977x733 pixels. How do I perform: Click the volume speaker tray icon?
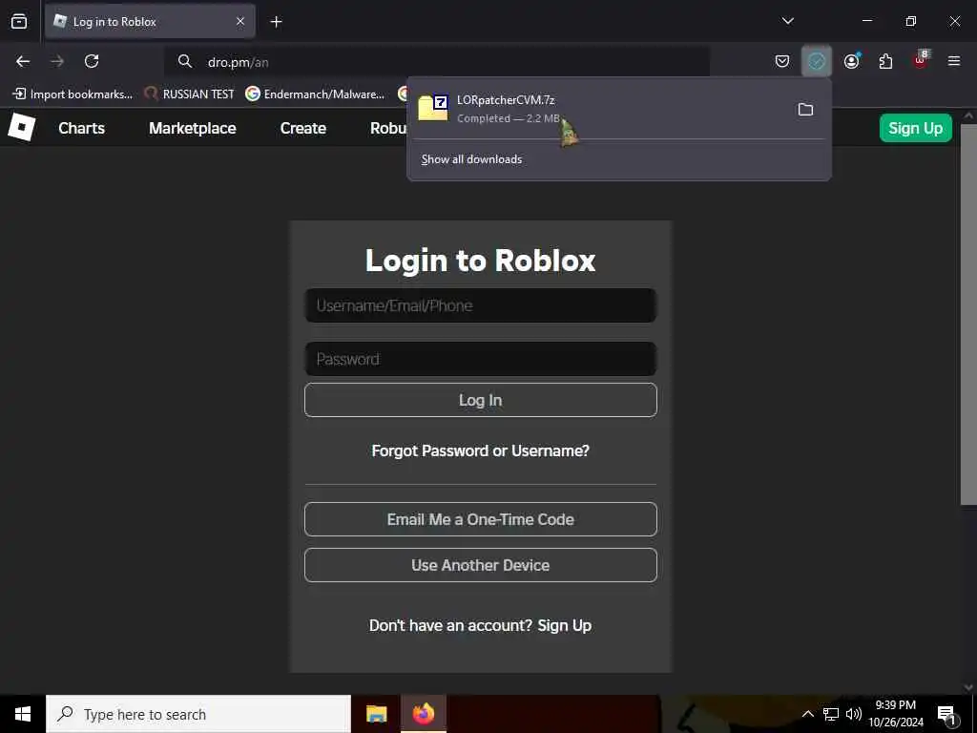coord(854,714)
